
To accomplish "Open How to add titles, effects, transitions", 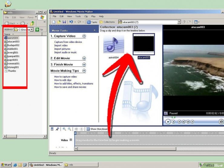I will click(74, 84).
